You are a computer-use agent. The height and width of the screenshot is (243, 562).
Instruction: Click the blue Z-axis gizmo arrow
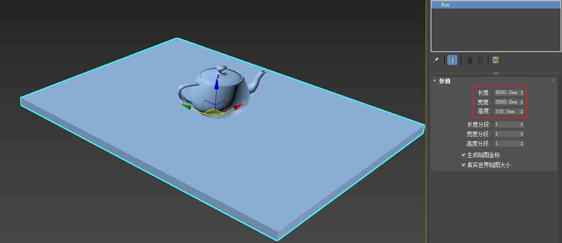pos(217,83)
